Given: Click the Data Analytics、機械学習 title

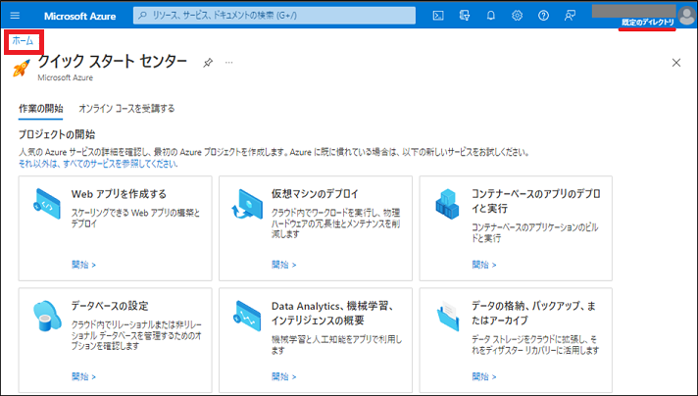Looking at the screenshot, I should (x=332, y=314).
